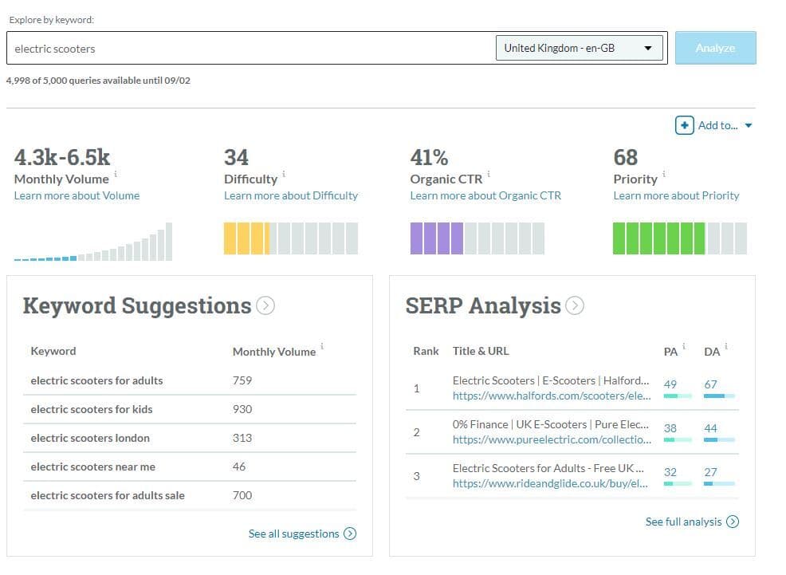This screenshot has width=786, height=575.
Task: Click DA value 44 for Pure Electric
Action: (x=710, y=428)
